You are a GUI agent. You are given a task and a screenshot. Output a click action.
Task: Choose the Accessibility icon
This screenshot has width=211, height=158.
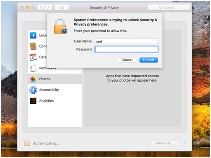[33, 90]
